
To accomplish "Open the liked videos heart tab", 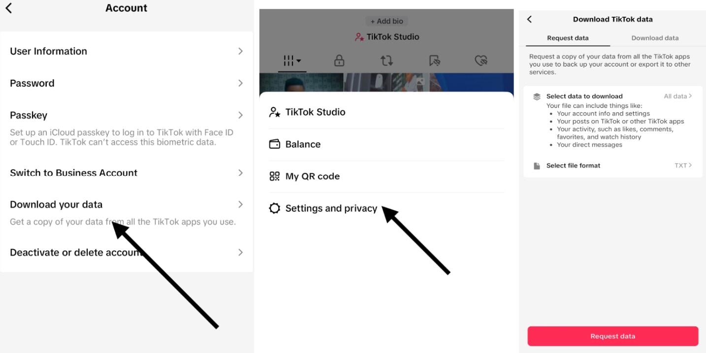I will [x=481, y=61].
